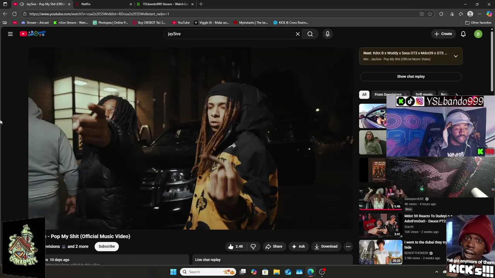Show hidden system tray icons chevron
Viewport: 495px width, 278px height.
(437, 272)
